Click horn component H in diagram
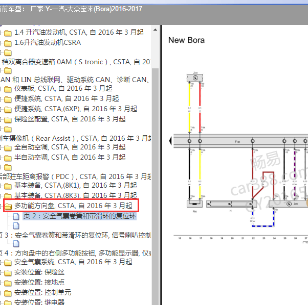Image resolution: width=308 pixels, height=305 pixels. point(231,204)
